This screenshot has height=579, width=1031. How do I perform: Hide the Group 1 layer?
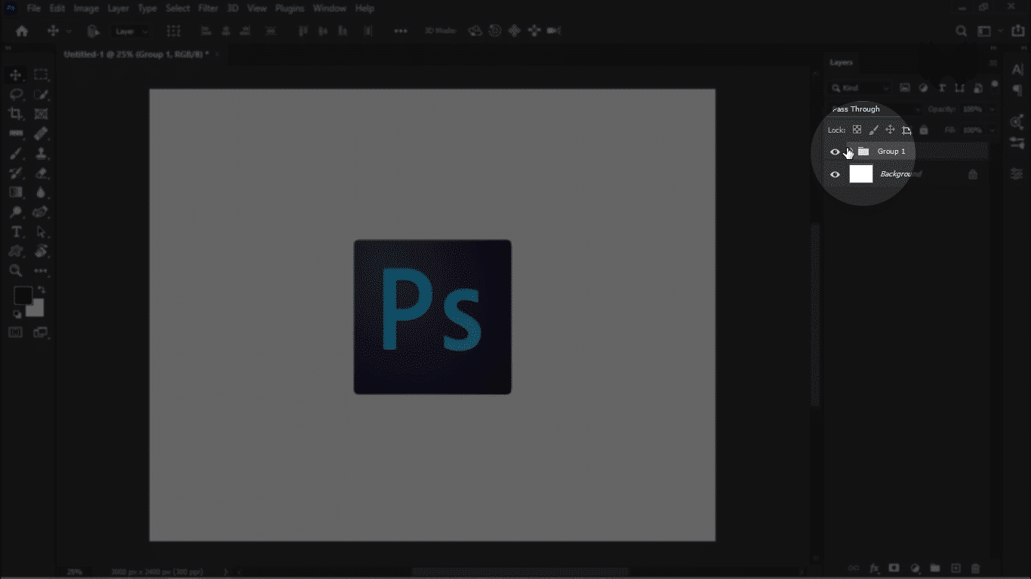(x=835, y=152)
